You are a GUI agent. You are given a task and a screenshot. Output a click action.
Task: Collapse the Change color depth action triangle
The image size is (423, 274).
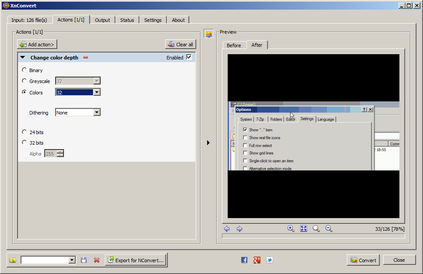coord(23,57)
